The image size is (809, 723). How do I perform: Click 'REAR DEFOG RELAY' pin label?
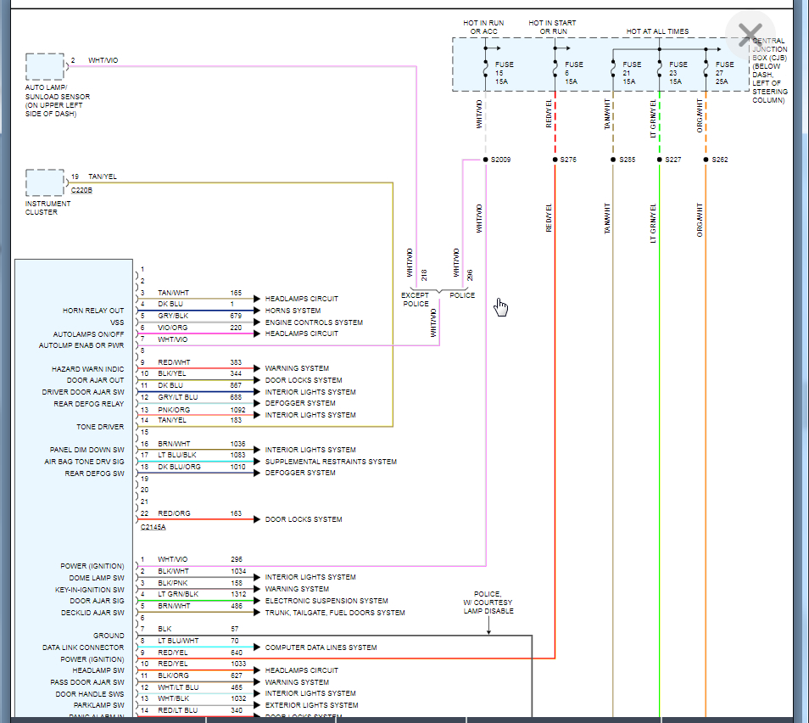(89, 404)
